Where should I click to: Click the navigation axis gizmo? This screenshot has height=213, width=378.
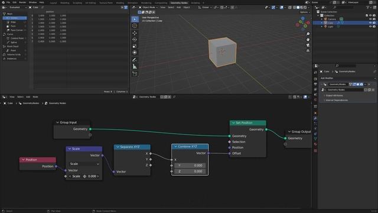303,24
